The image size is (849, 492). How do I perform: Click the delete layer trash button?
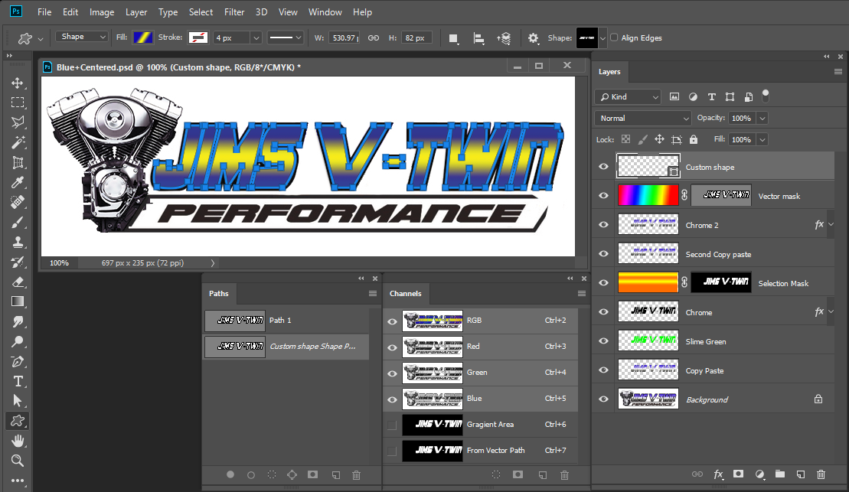(821, 474)
